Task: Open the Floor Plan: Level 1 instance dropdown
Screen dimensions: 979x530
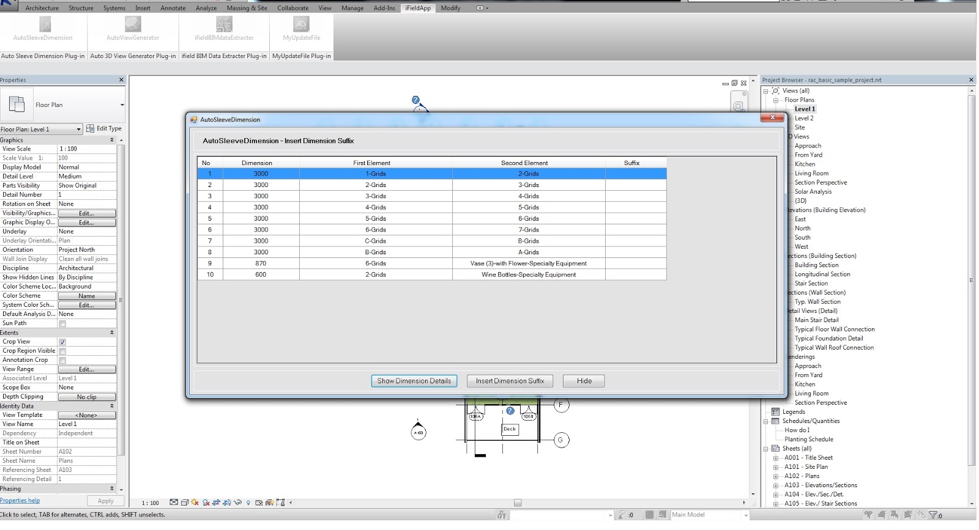Action: pyautogui.click(x=78, y=129)
